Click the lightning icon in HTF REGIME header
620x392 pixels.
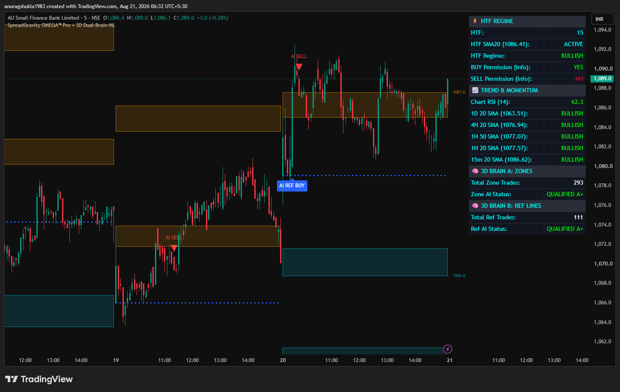475,21
